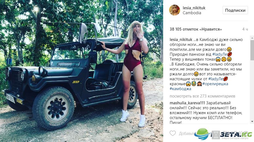This screenshot has height=142, width=254.
Task: Click the jeep photo post image
Action: (82, 71)
